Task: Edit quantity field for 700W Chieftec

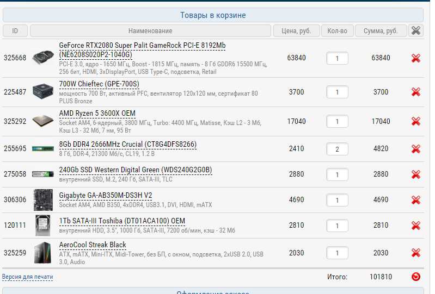Action: 337,92
